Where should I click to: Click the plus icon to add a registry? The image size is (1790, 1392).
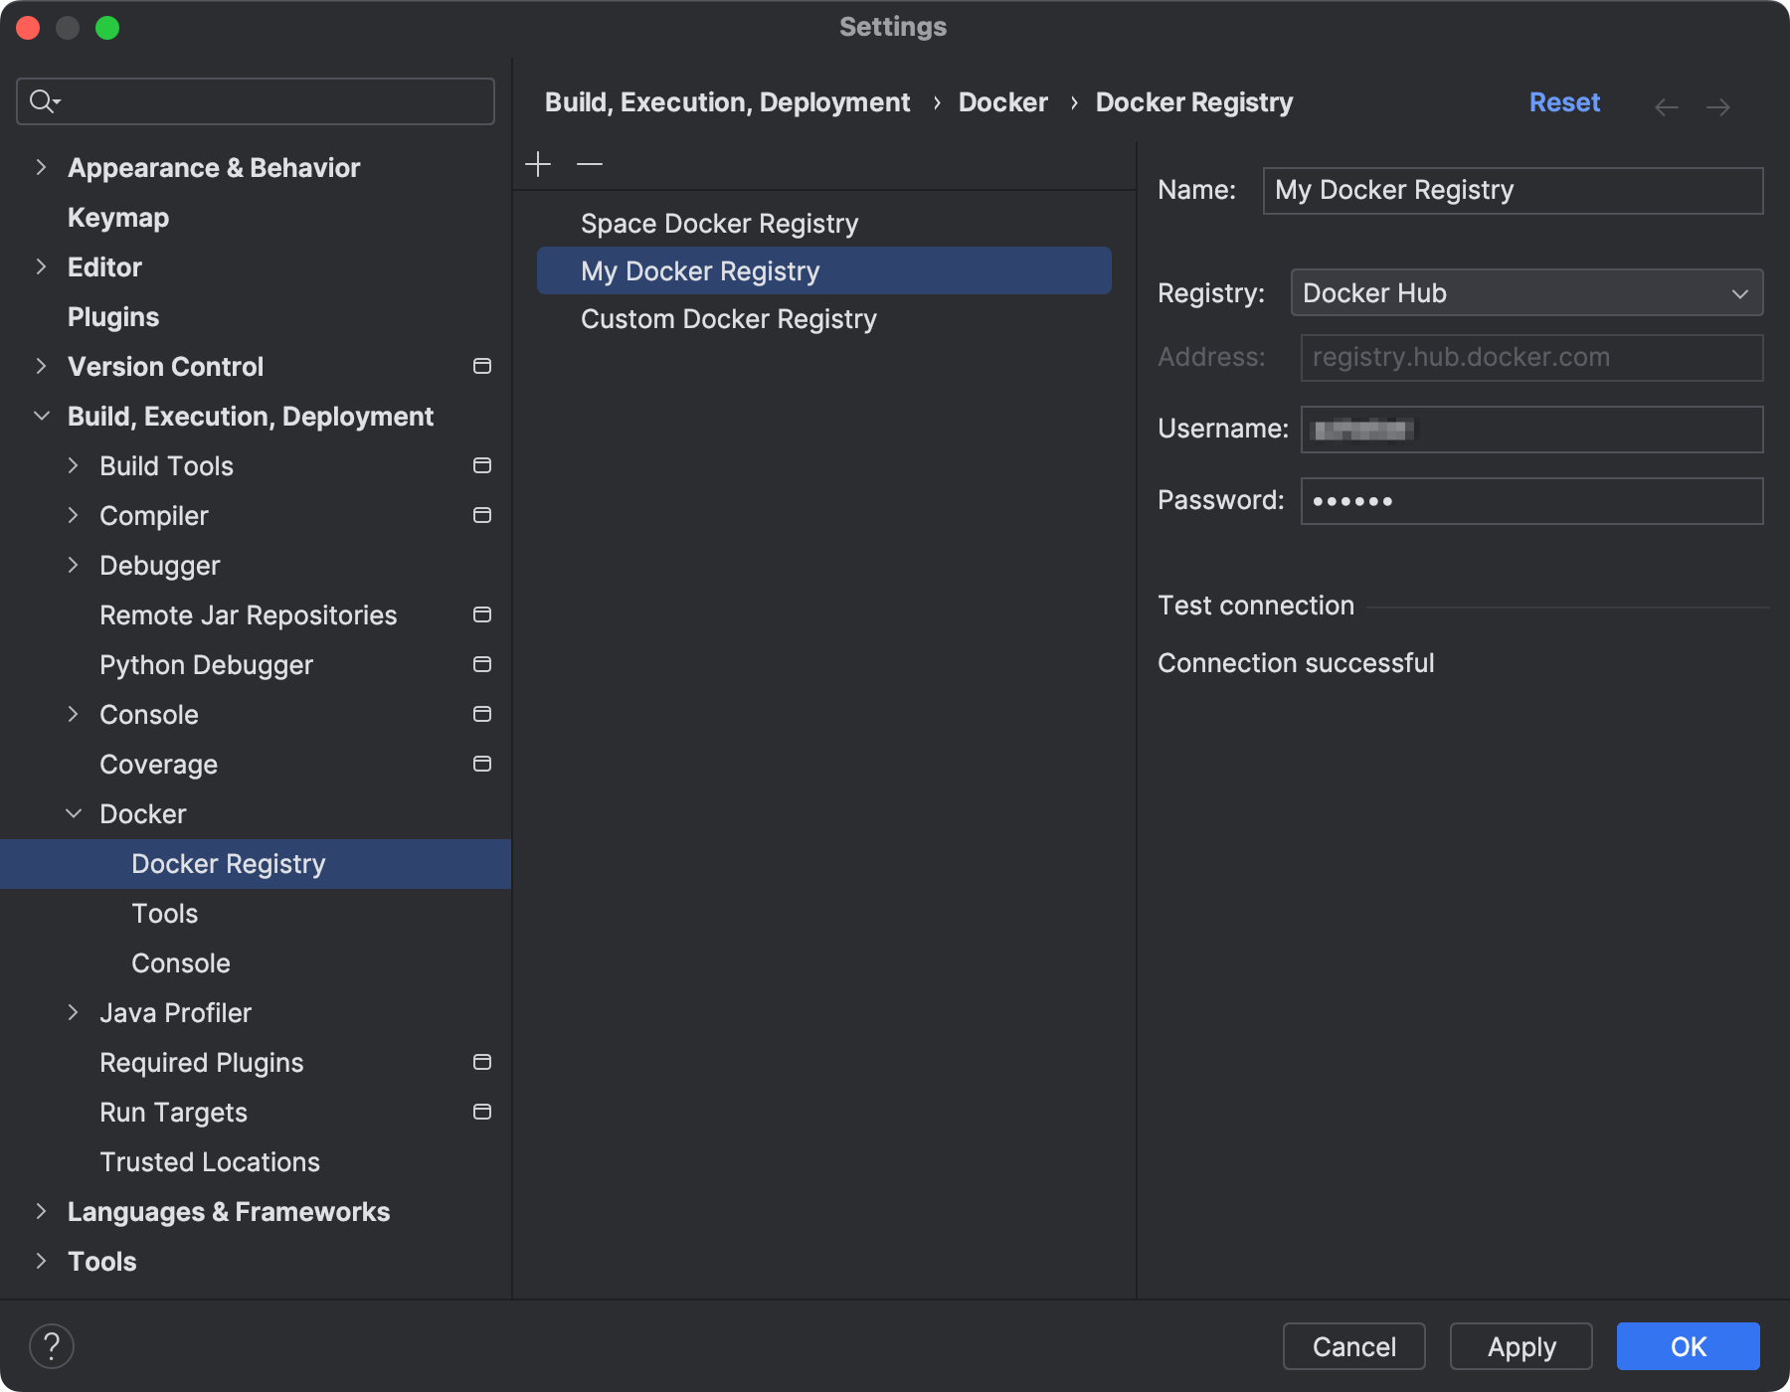click(537, 163)
